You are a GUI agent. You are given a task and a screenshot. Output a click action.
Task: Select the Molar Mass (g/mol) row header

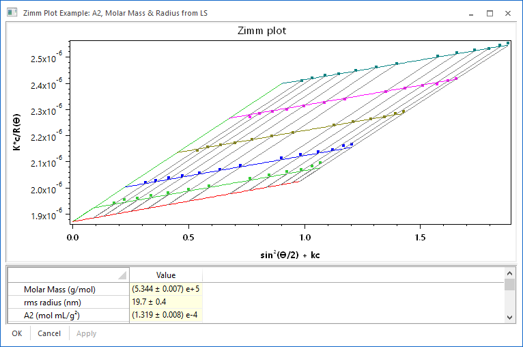click(x=68, y=289)
